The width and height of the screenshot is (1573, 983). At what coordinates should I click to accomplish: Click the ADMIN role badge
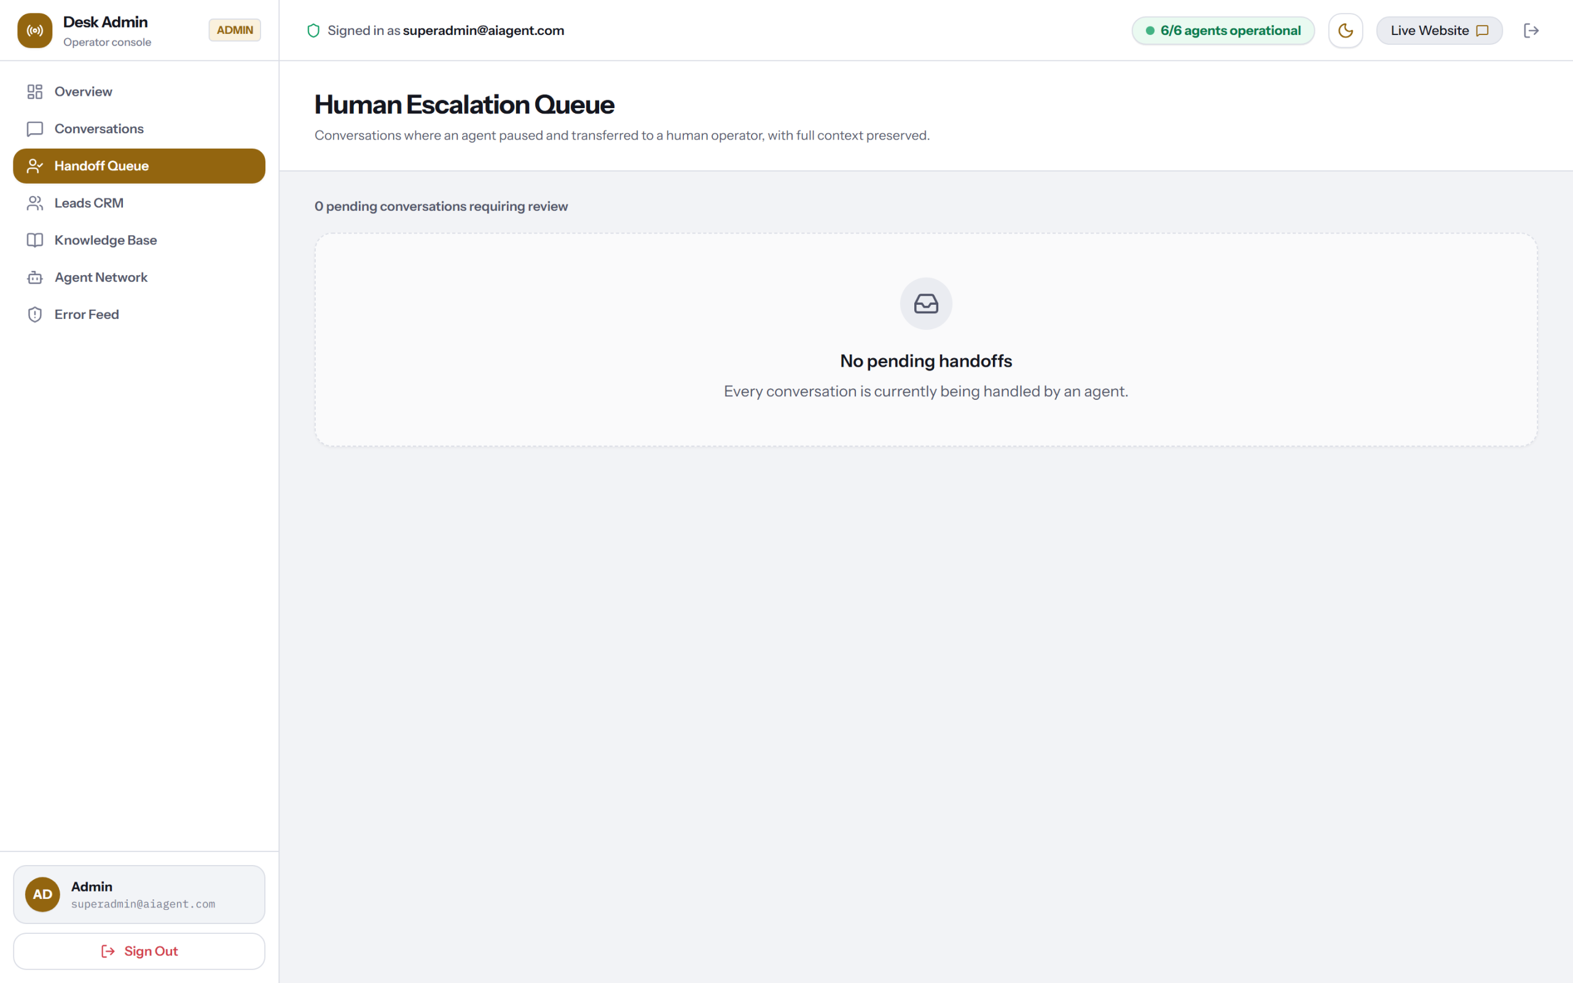pyautogui.click(x=235, y=30)
